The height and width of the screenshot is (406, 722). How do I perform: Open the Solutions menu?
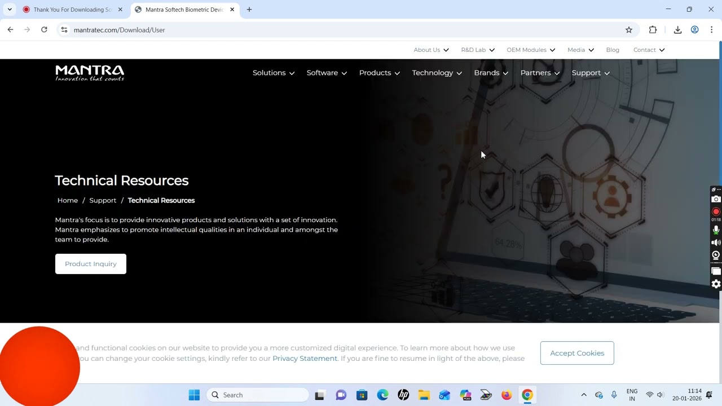click(274, 73)
